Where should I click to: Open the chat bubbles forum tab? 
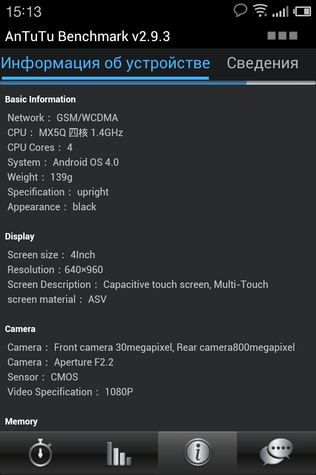pyautogui.click(x=276, y=452)
